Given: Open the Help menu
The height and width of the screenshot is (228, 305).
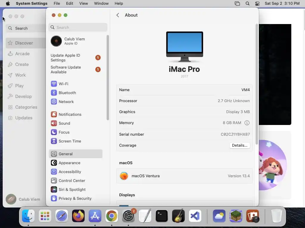Looking at the screenshot, I should [x=119, y=3].
